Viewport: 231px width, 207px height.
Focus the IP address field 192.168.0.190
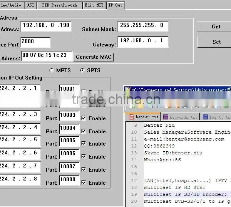46,26
